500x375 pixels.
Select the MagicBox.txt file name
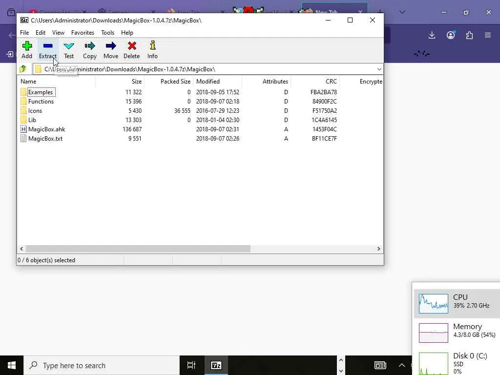45,138
